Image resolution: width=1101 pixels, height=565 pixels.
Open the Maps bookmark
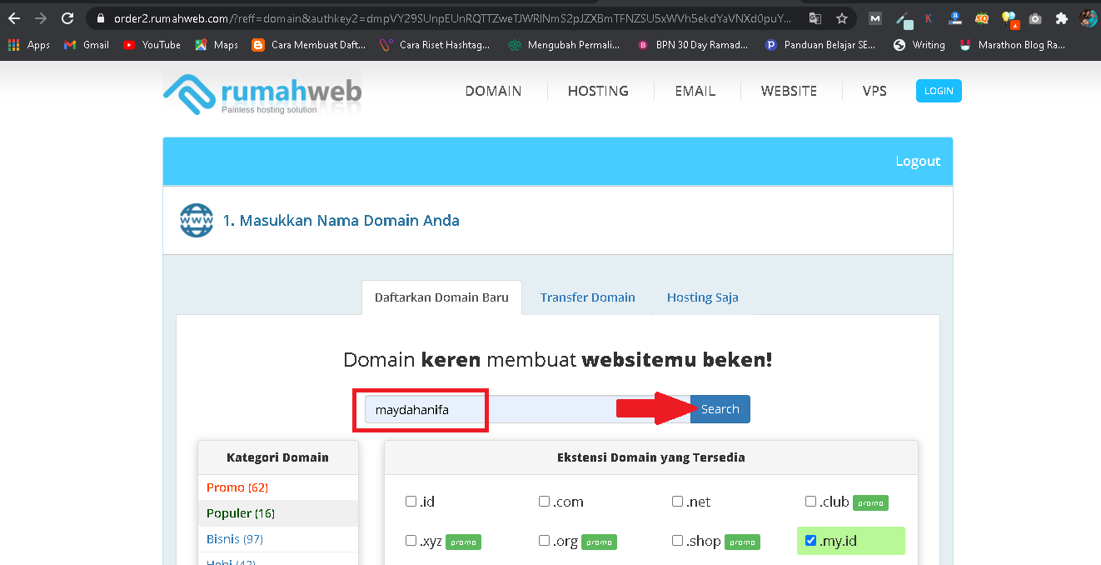point(217,45)
